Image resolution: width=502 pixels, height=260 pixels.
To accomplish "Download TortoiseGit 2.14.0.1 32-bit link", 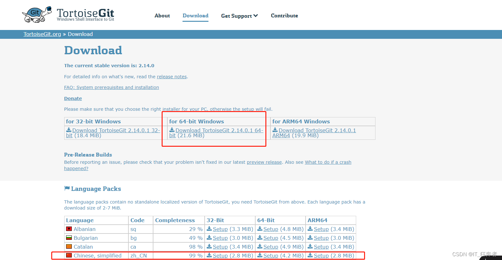I will (x=116, y=130).
